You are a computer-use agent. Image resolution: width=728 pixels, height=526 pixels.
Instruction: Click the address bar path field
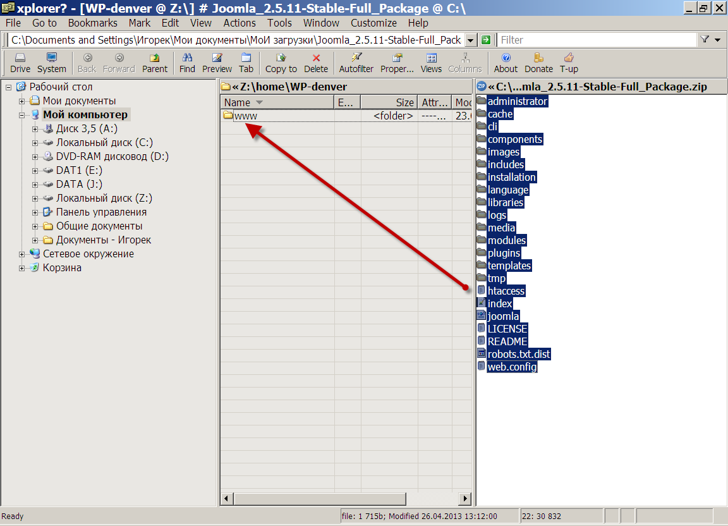click(x=236, y=40)
